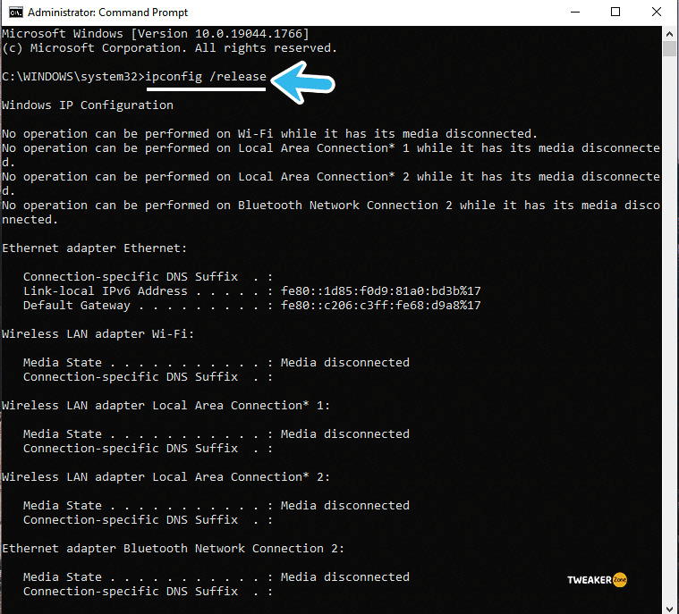Click the scrollbar down arrow

669,608
